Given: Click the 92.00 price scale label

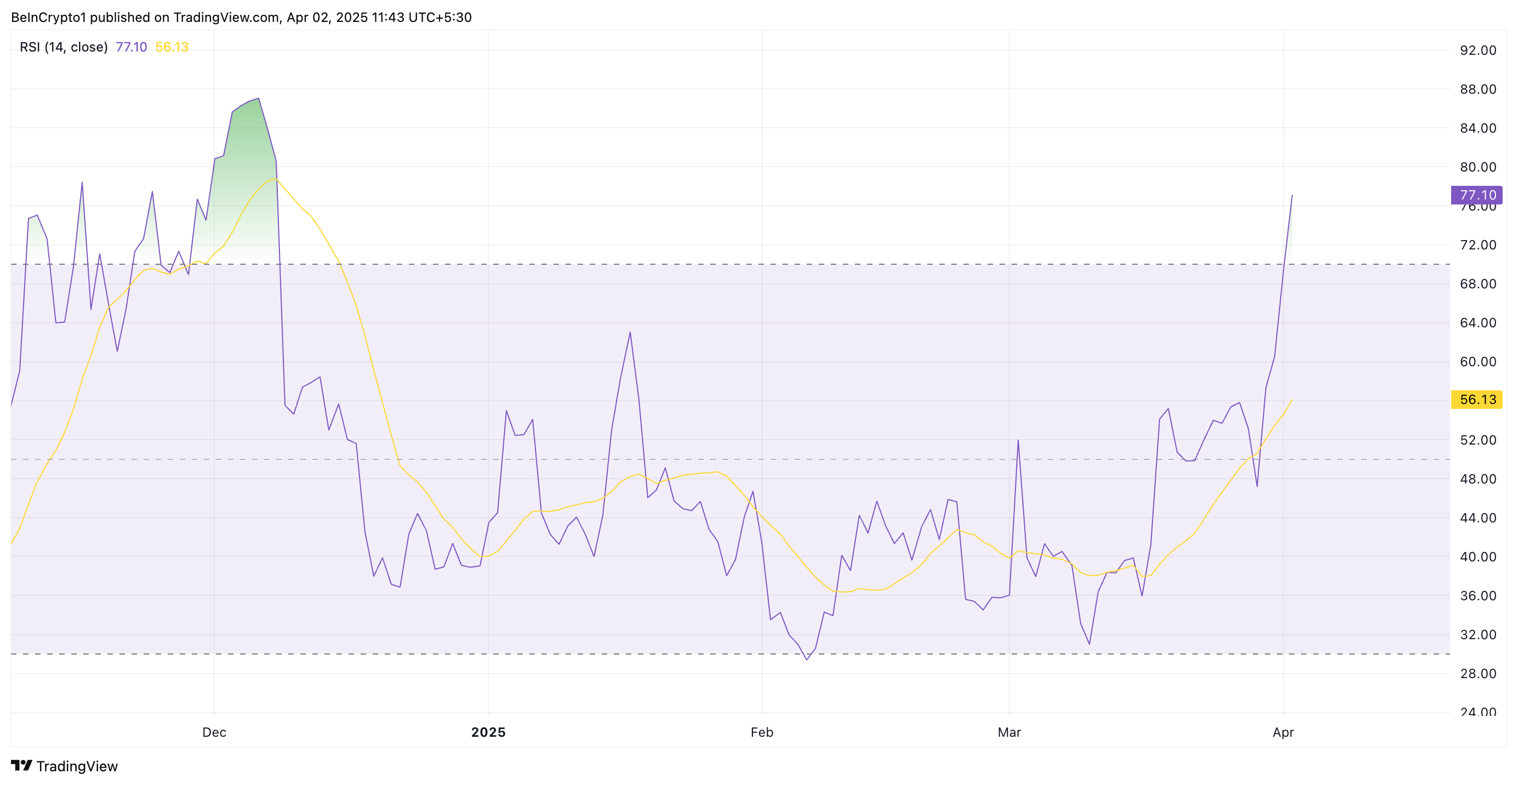Looking at the screenshot, I should pyautogui.click(x=1477, y=50).
